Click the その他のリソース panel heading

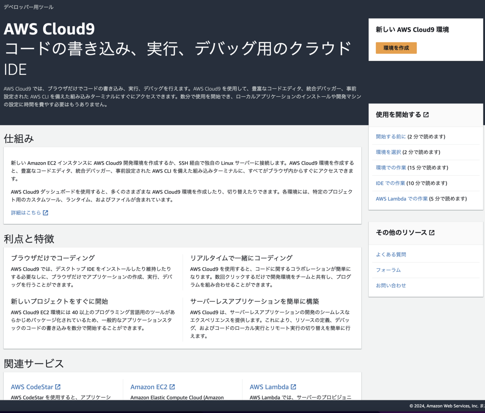[401, 233]
